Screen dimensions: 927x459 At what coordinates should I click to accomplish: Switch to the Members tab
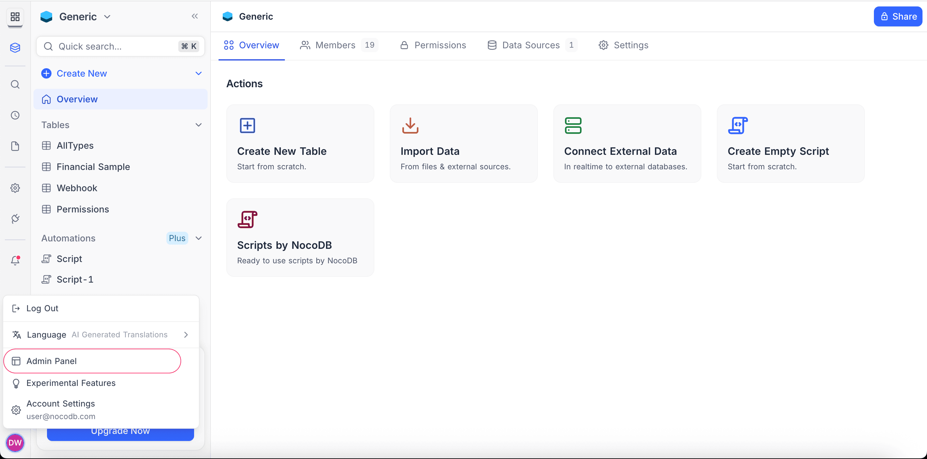pyautogui.click(x=335, y=45)
